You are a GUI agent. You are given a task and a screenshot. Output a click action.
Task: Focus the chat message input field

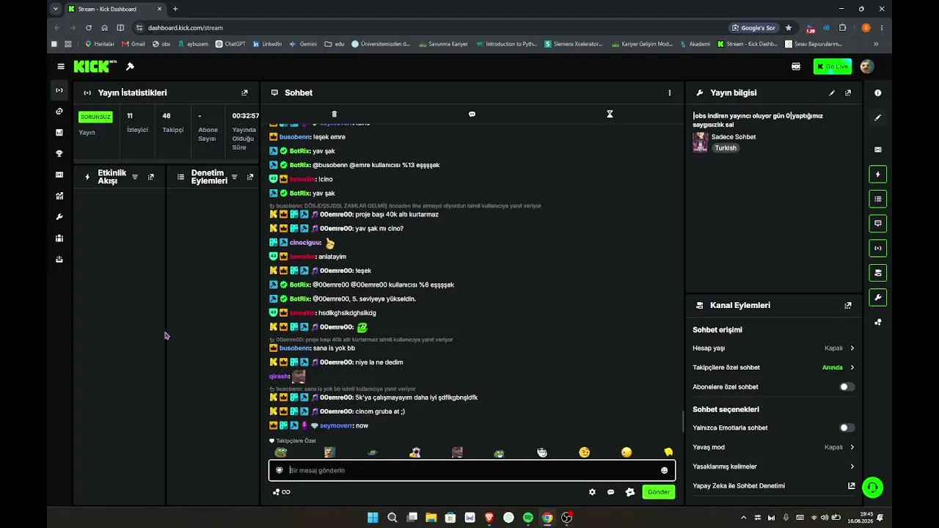[x=472, y=470]
